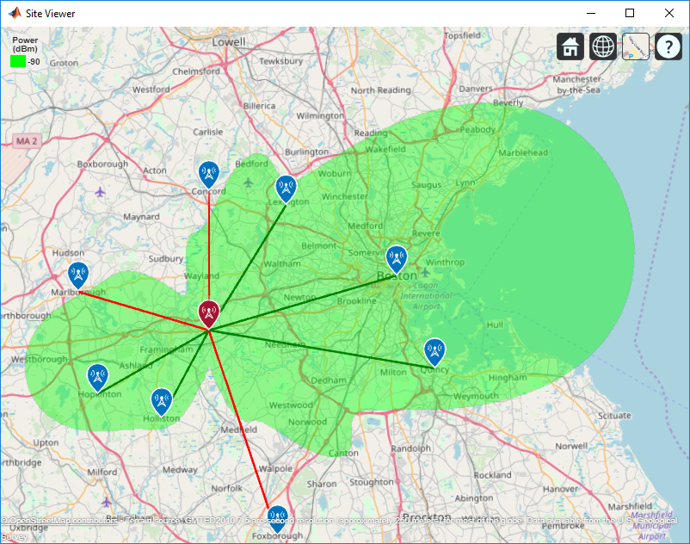Click the Lowell map label
Image resolution: width=690 pixels, height=544 pixels.
[x=228, y=42]
